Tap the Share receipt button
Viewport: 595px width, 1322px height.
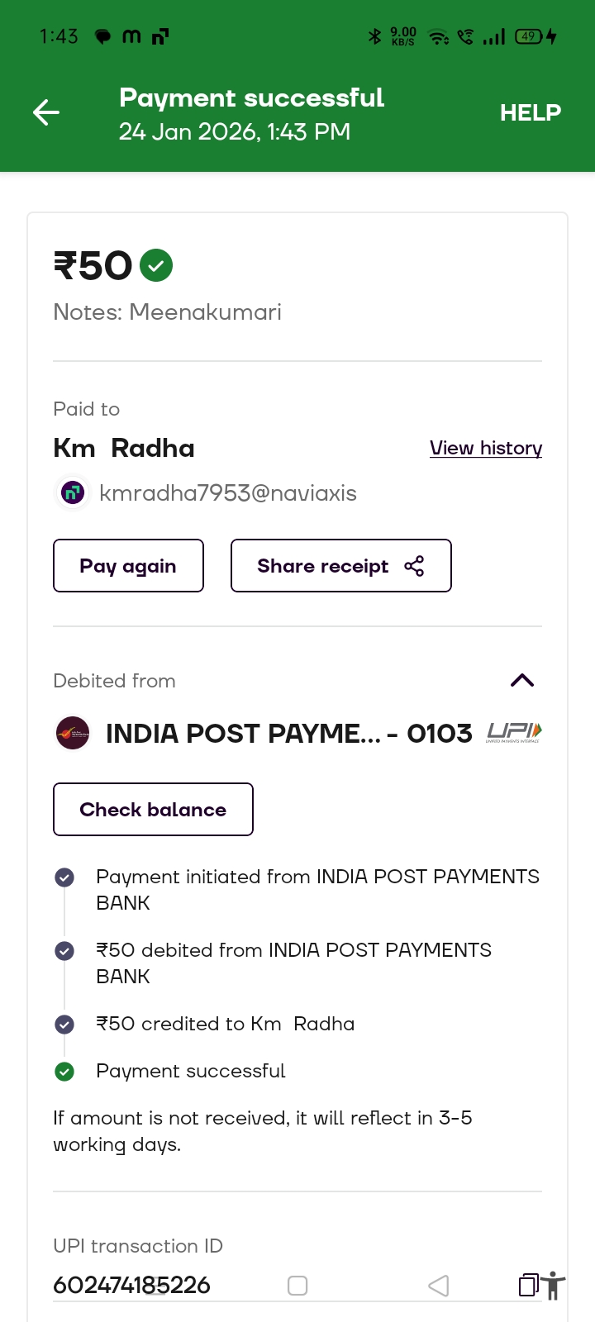[x=340, y=566]
